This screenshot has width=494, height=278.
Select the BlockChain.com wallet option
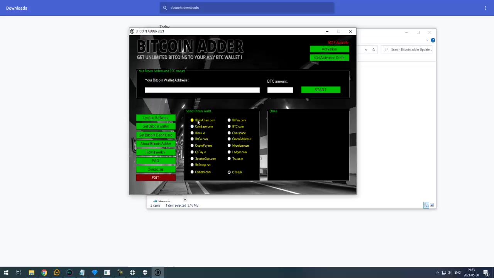192,120
